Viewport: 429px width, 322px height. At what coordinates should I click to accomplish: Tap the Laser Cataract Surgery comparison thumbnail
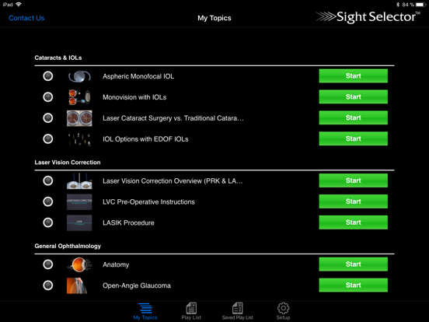click(x=79, y=118)
